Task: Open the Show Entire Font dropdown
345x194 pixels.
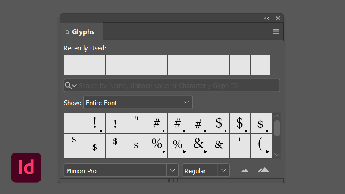Action: 138,103
